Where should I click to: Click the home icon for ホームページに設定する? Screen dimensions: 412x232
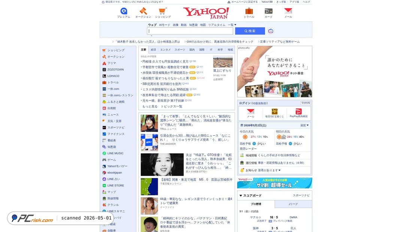click(229, 2)
